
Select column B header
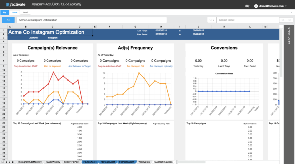tap(26, 27)
